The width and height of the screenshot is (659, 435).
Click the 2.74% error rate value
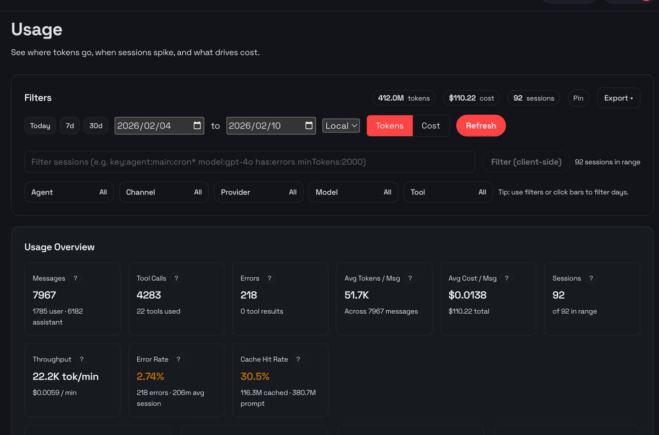[x=150, y=377]
